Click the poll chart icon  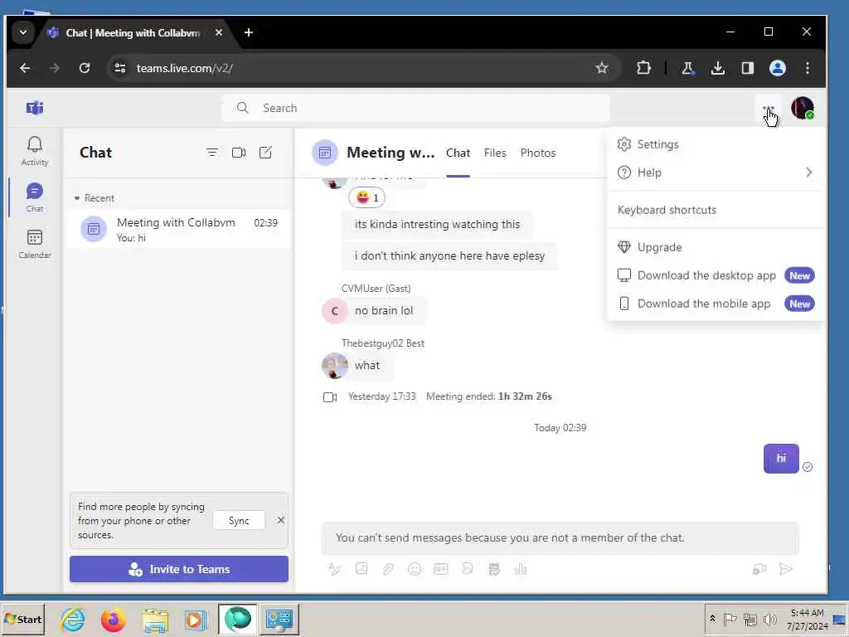tap(521, 569)
